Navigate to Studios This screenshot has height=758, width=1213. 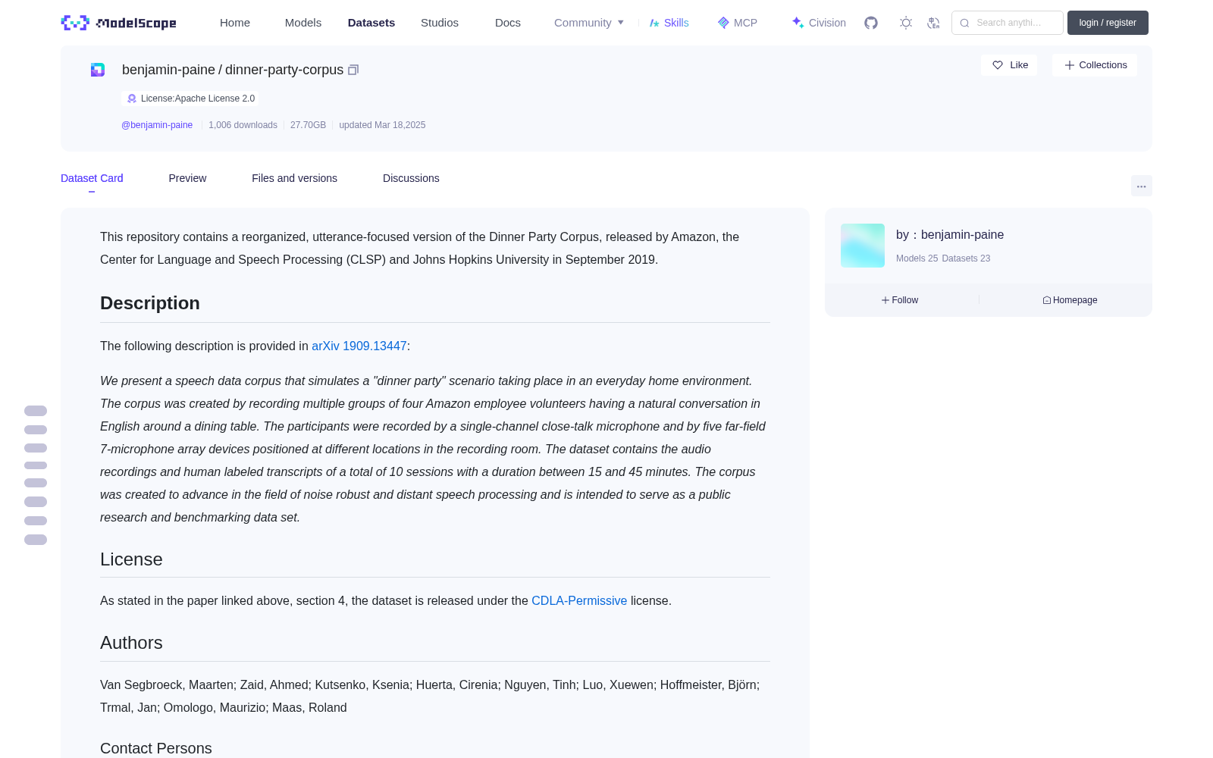pyautogui.click(x=440, y=23)
